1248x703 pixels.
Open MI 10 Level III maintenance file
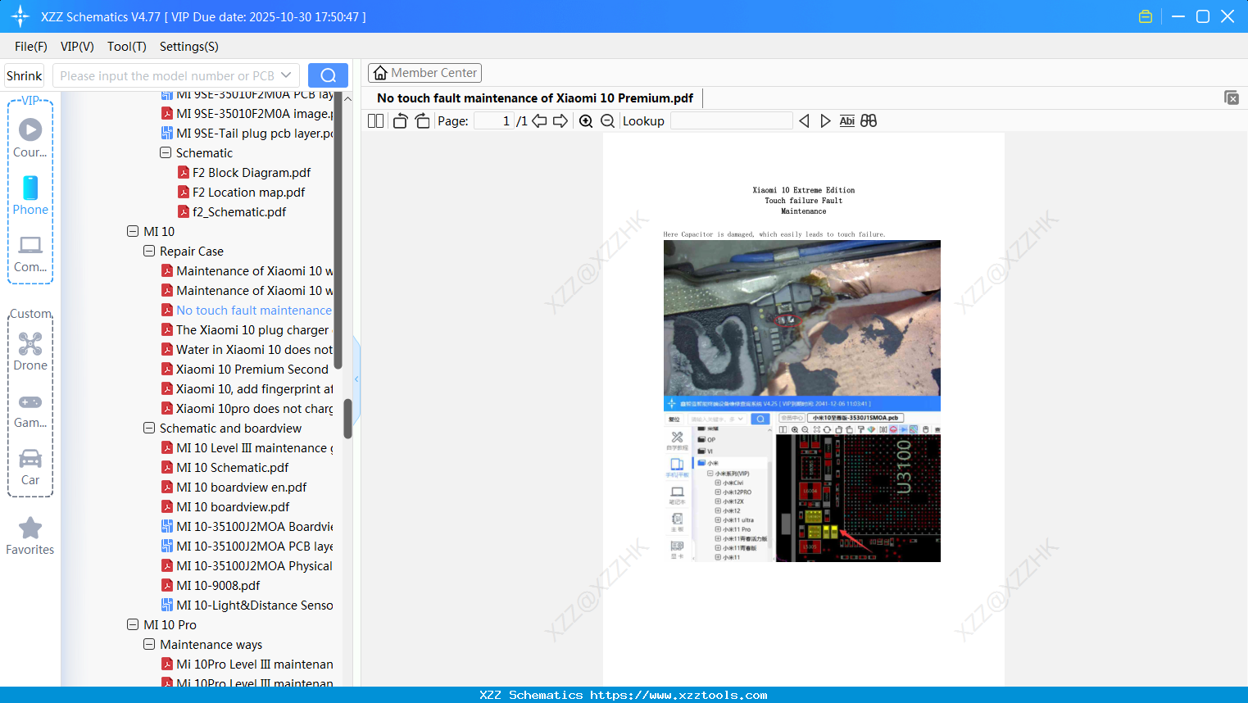(247, 447)
